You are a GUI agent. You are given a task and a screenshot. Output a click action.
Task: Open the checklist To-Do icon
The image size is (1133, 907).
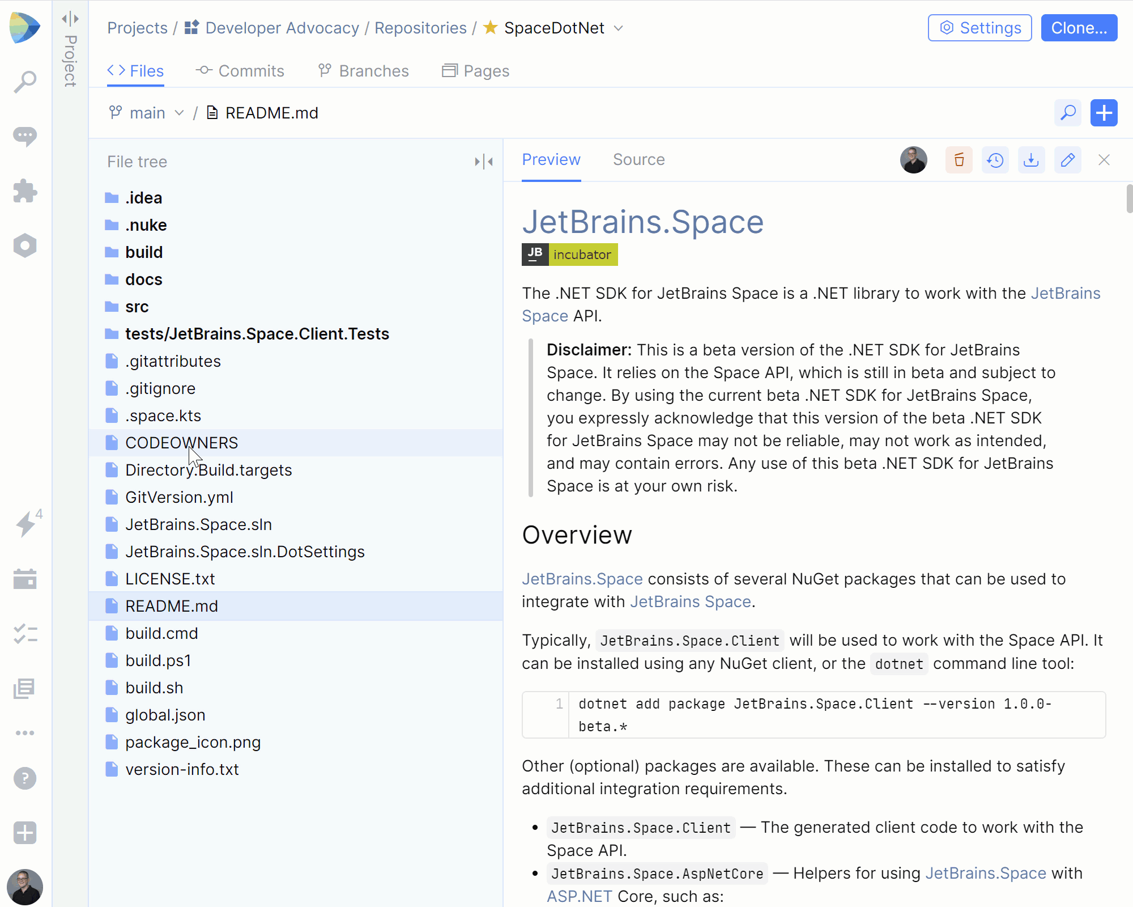click(x=25, y=634)
